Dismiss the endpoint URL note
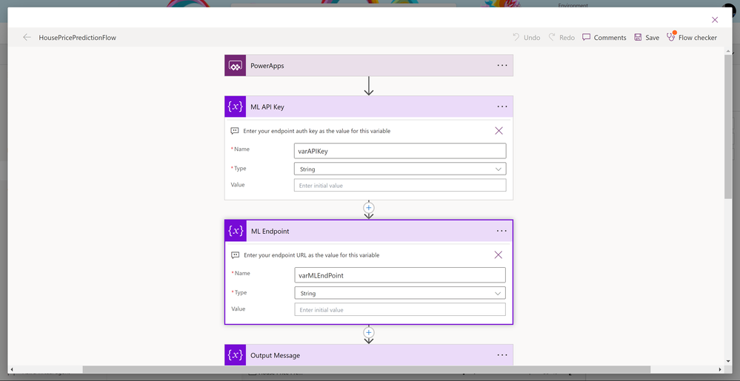Image resolution: width=740 pixels, height=381 pixels. coord(498,254)
